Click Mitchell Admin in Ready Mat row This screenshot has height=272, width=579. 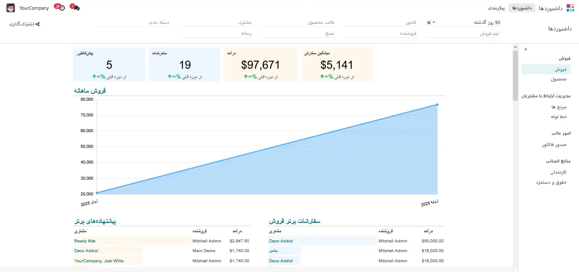click(207, 241)
